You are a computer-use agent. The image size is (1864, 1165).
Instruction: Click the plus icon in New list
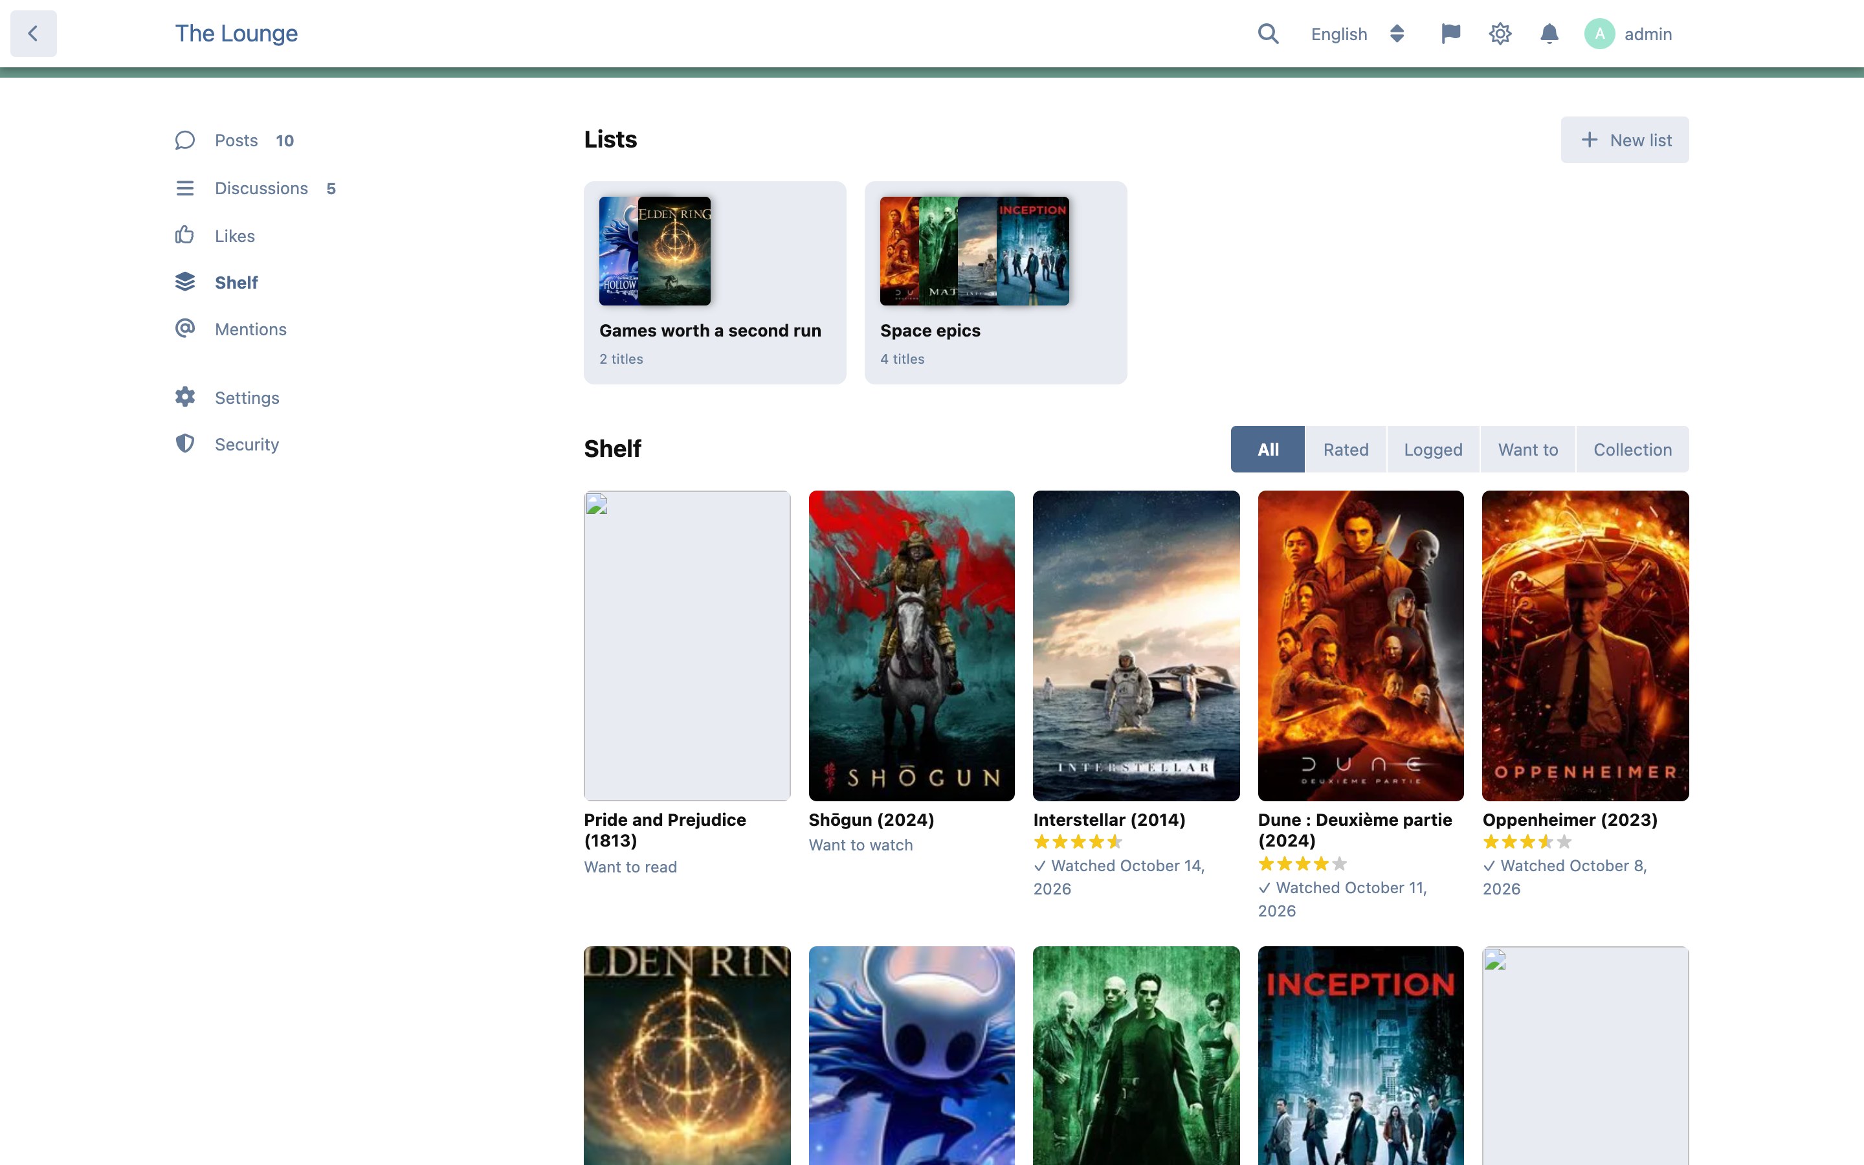[1589, 139]
